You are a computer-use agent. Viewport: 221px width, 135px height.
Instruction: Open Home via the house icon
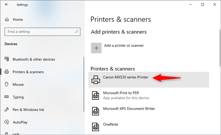7,19
